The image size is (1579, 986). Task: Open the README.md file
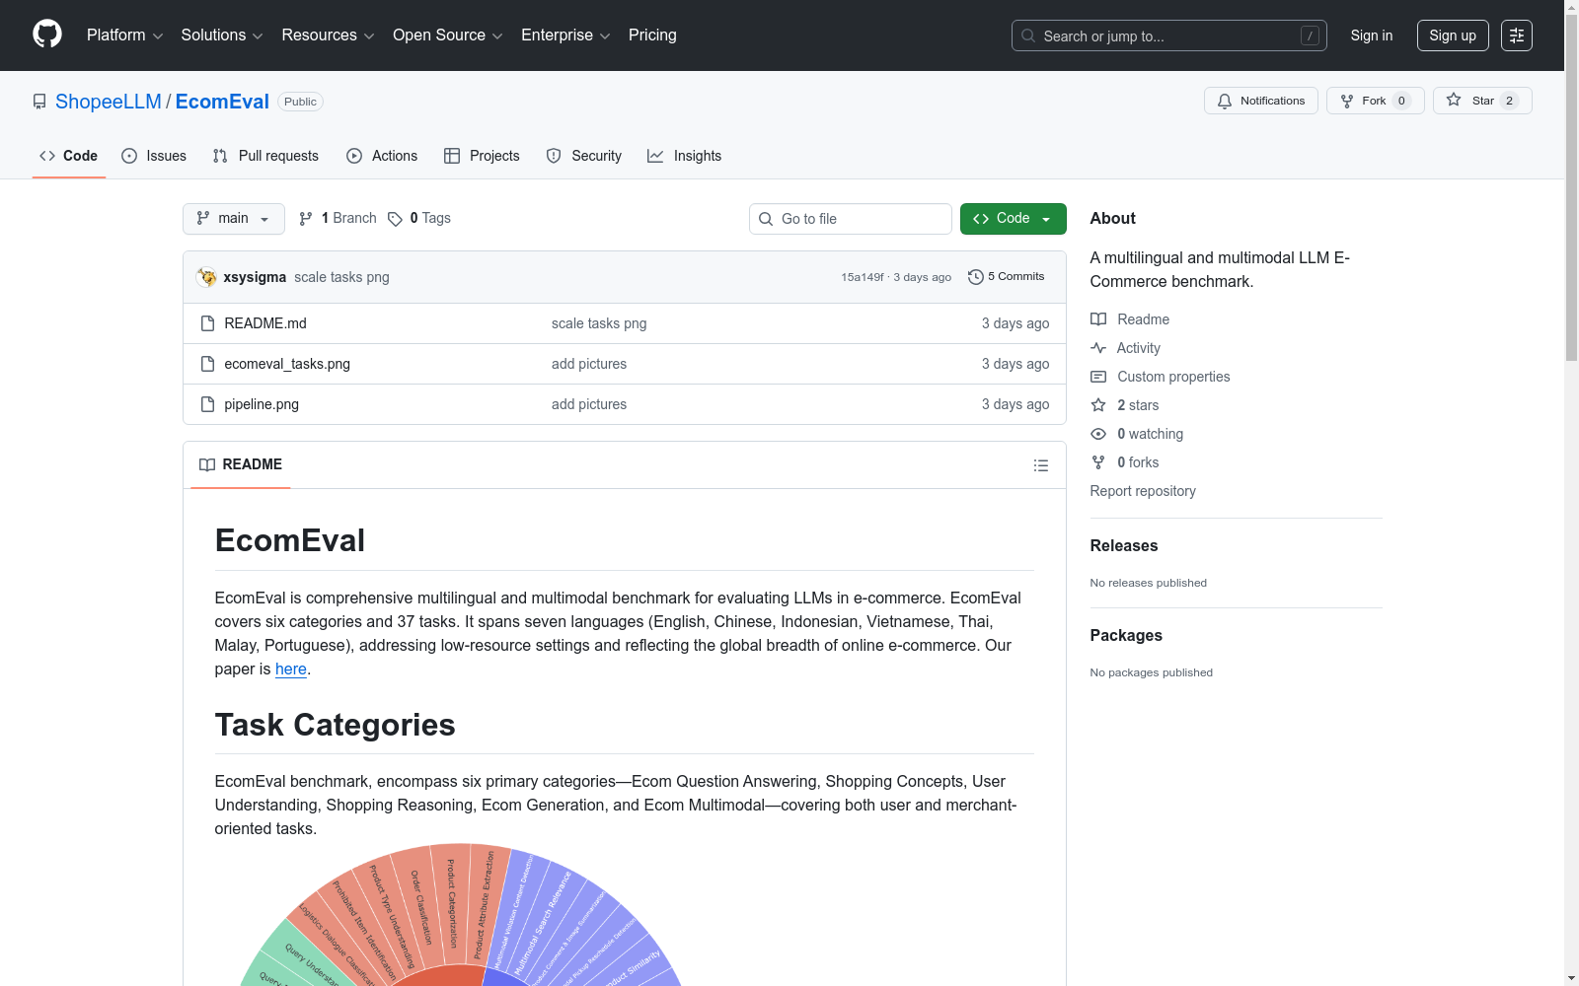[265, 323]
